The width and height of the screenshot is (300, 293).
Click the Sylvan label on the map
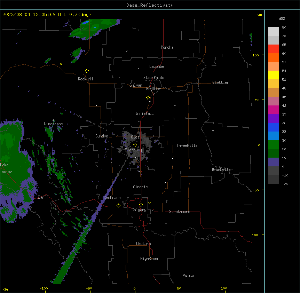click(136, 85)
